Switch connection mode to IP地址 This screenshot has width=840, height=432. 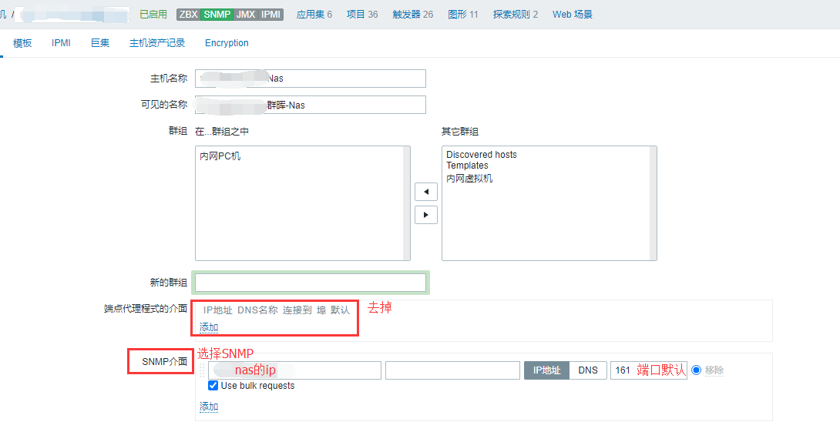tap(546, 370)
